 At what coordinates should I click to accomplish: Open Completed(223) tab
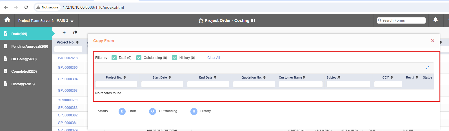pos(26,71)
